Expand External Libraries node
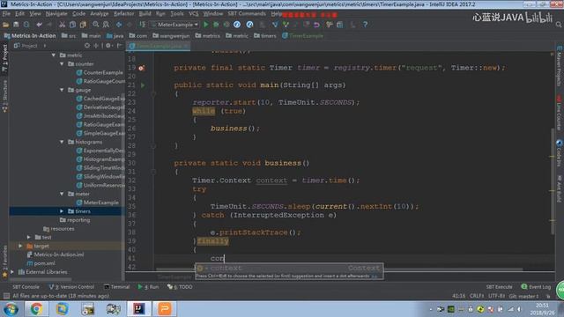564x317 pixels. pyautogui.click(x=11, y=272)
